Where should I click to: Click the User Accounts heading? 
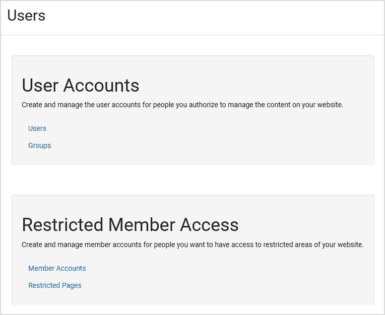[81, 86]
